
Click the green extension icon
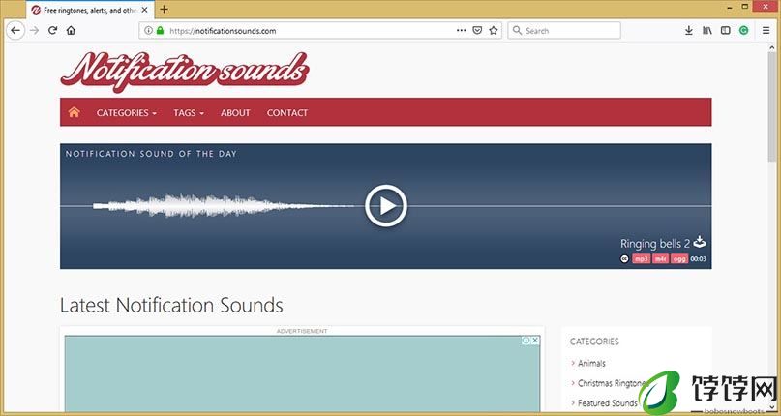point(743,30)
